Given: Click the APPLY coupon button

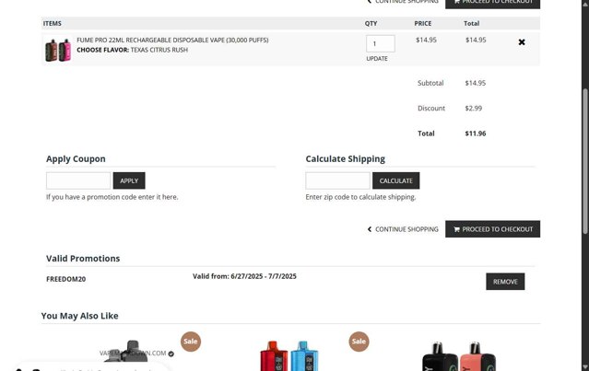Looking at the screenshot, I should [x=129, y=180].
